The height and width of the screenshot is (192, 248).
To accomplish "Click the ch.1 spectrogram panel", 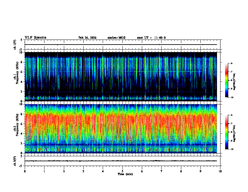I will click(121, 77).
